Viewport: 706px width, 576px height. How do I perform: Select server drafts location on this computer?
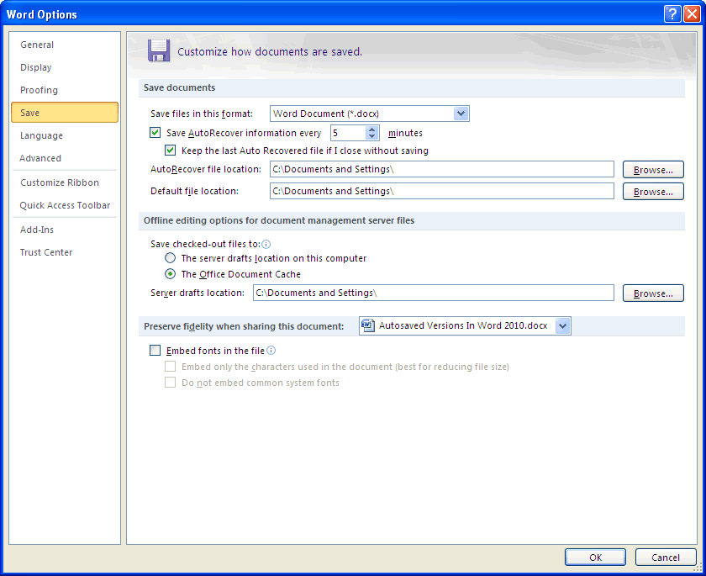(171, 258)
